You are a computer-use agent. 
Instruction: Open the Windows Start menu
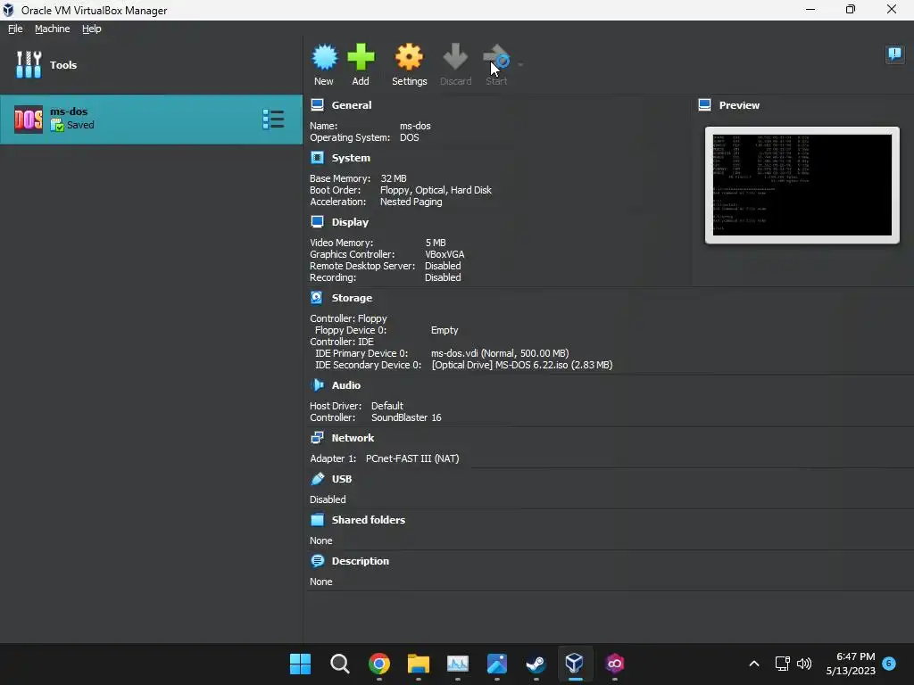pyautogui.click(x=300, y=664)
